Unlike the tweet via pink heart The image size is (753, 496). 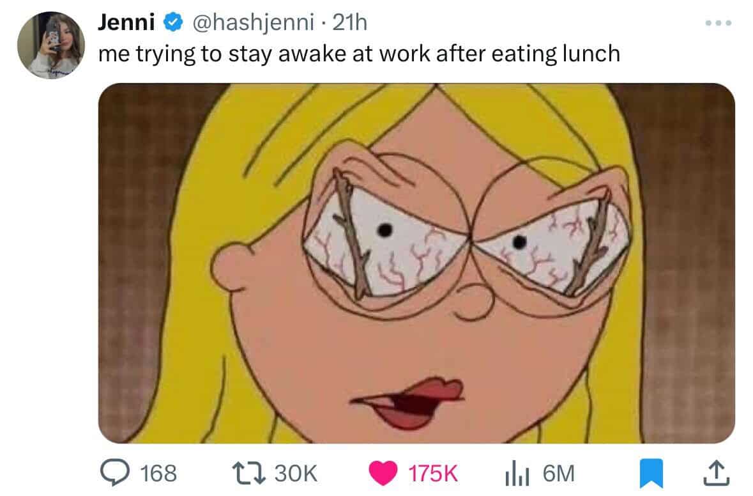pyautogui.click(x=383, y=474)
